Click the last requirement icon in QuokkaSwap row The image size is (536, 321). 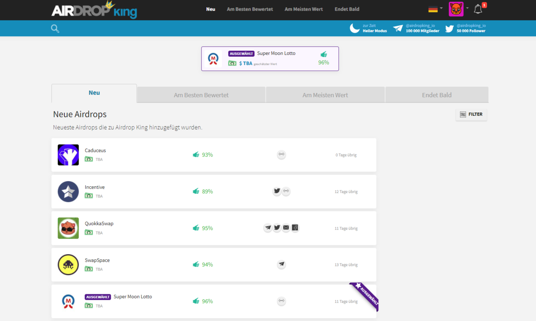[x=295, y=228]
